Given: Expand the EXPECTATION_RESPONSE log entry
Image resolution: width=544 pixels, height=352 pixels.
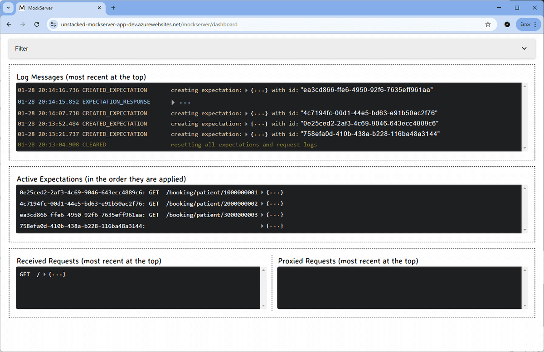Looking at the screenshot, I should click(173, 101).
